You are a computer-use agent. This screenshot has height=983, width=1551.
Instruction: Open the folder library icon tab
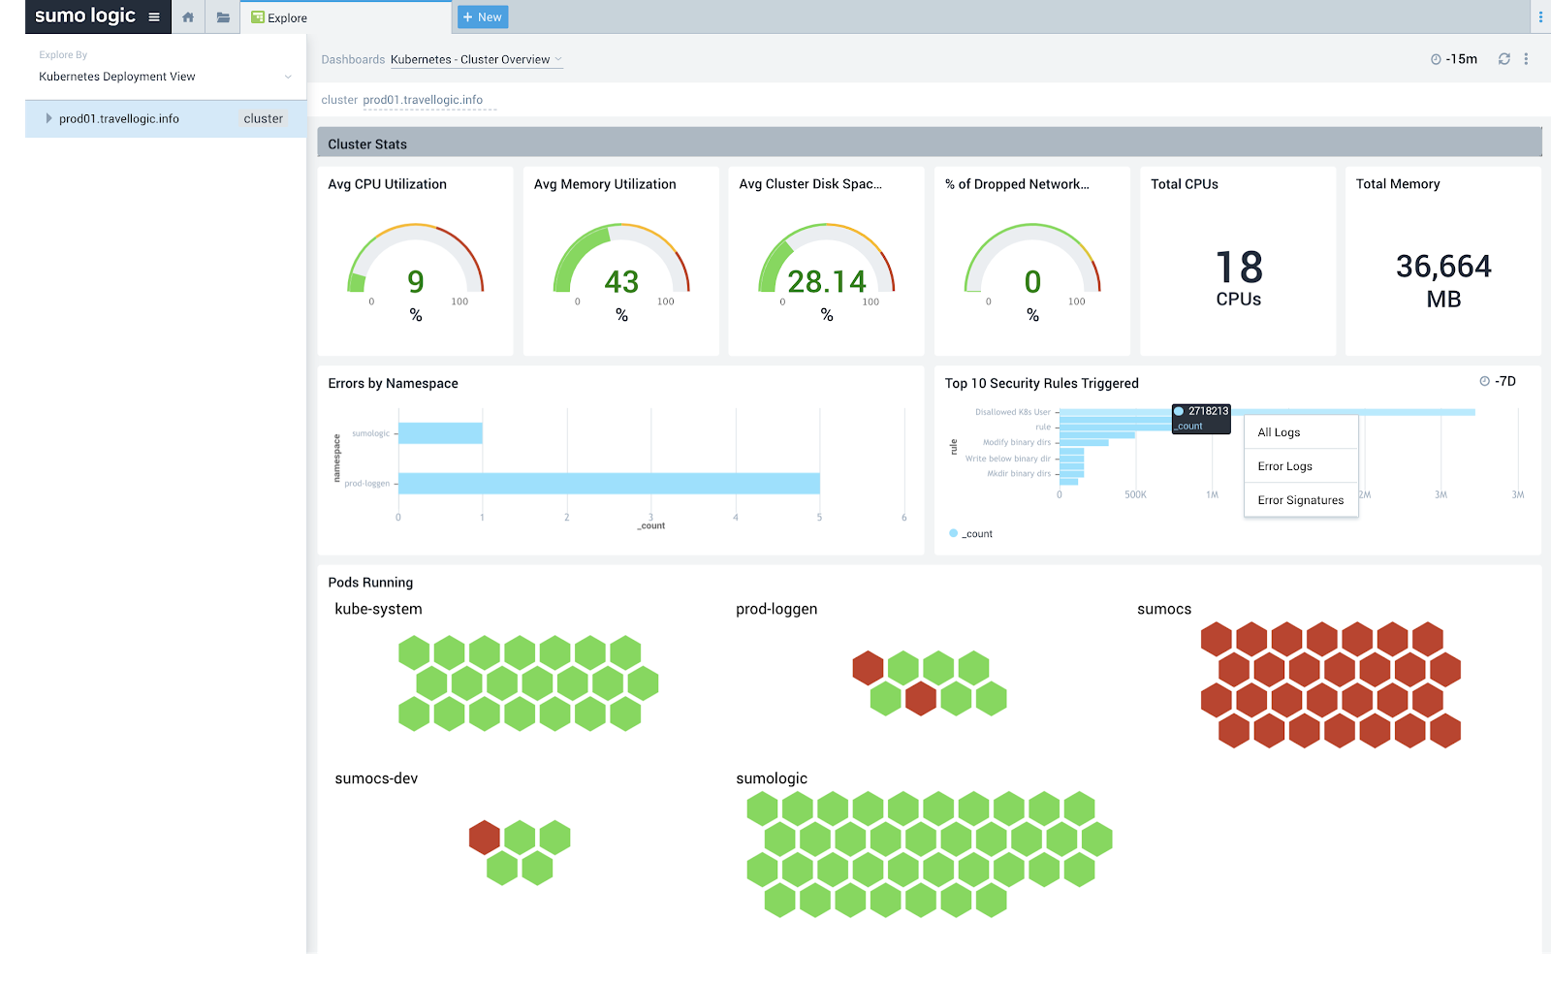tap(223, 17)
